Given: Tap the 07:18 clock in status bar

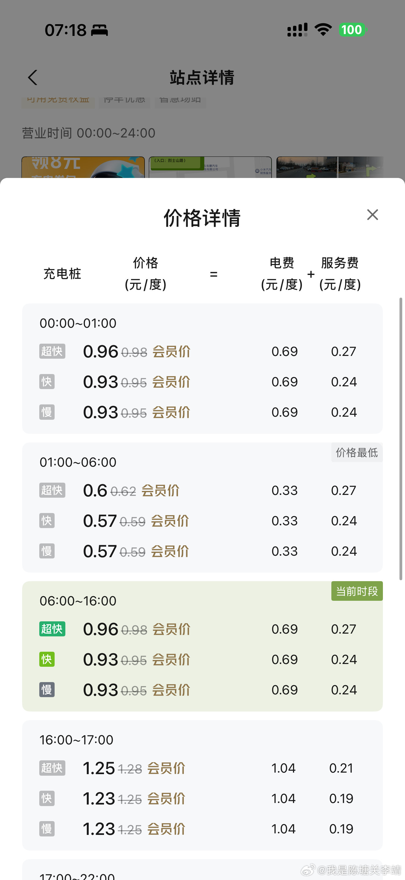Looking at the screenshot, I should click(x=66, y=30).
